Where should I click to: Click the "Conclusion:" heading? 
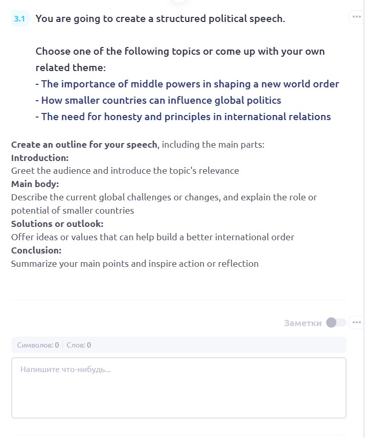point(36,250)
